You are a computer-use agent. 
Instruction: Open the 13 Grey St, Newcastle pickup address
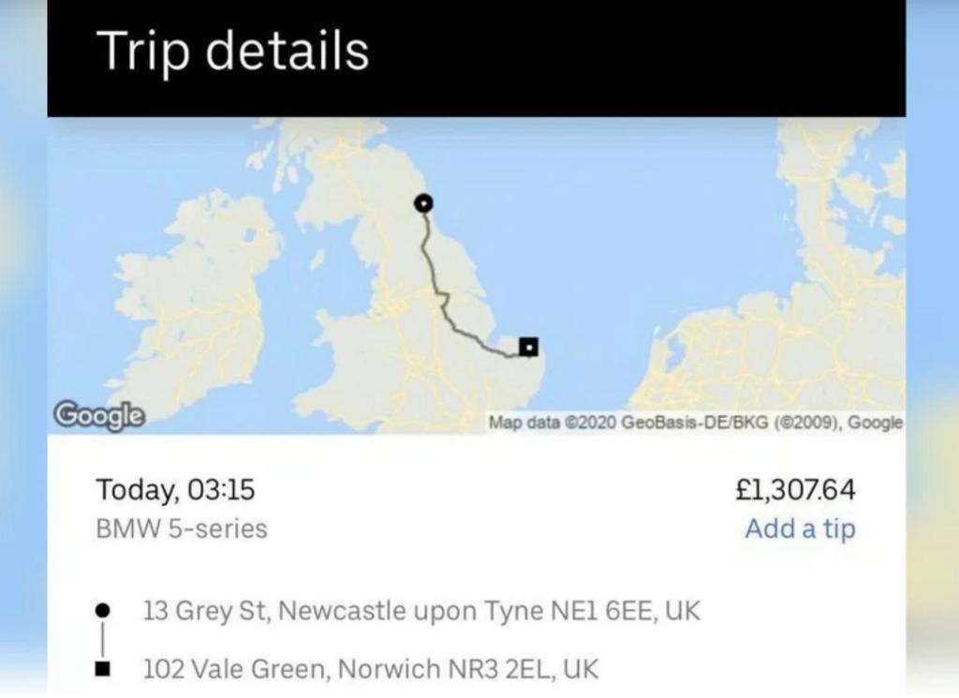point(421,612)
